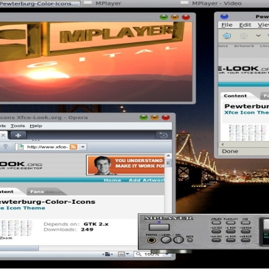Click the Add Artwork link

click(x=147, y=180)
